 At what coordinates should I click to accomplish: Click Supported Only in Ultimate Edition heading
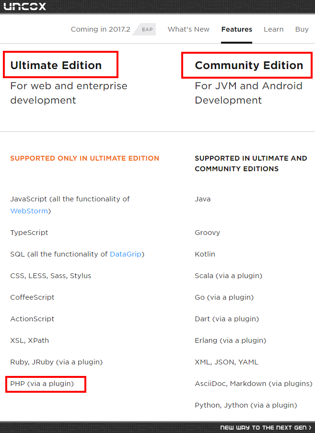click(x=85, y=158)
